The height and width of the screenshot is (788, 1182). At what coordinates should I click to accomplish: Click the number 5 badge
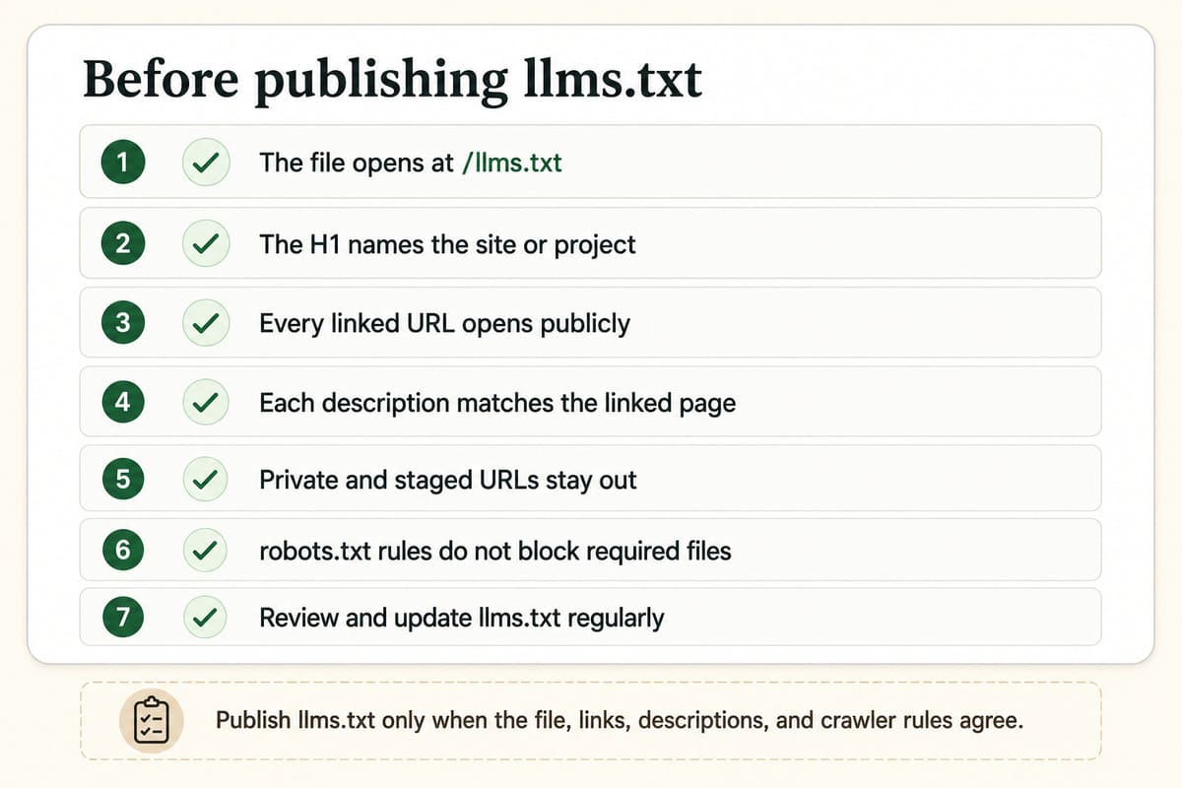tap(122, 480)
